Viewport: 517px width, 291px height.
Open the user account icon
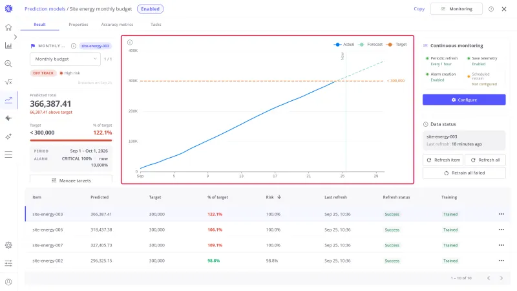tap(8, 282)
